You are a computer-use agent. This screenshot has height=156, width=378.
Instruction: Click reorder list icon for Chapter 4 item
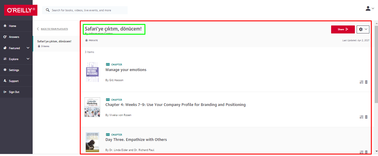361,117
